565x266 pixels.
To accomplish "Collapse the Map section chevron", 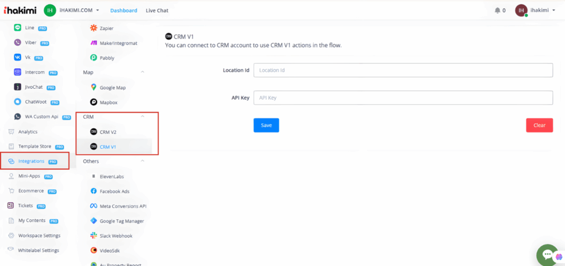I will [x=143, y=72].
